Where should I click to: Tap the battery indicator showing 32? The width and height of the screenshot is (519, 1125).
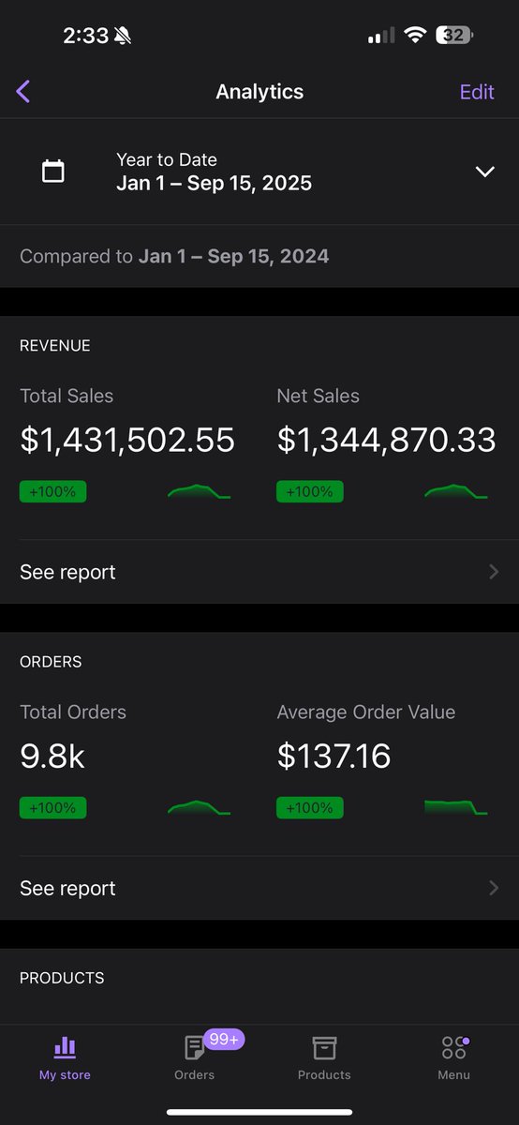(455, 35)
